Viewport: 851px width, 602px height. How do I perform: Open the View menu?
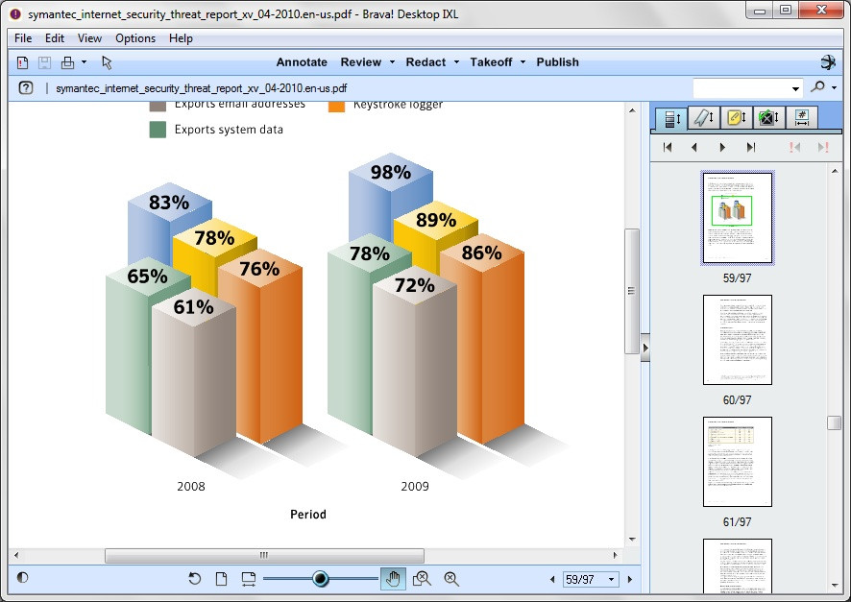pyautogui.click(x=89, y=38)
